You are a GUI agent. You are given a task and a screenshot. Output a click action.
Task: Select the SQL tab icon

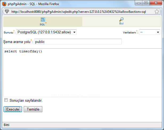point(43,19)
